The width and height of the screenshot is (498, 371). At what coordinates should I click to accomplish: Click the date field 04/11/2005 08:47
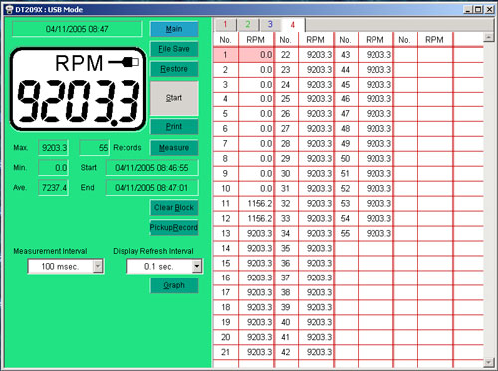77,29
